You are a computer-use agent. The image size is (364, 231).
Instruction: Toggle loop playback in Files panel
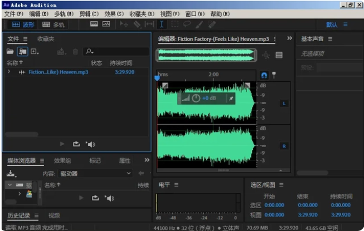click(x=76, y=144)
